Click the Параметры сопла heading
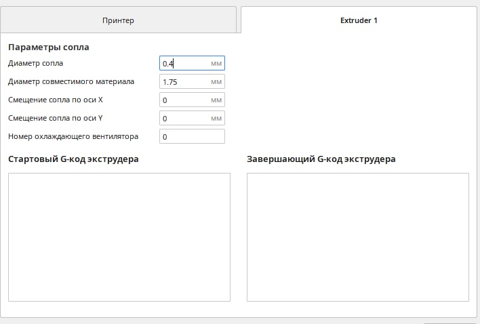 [49, 47]
